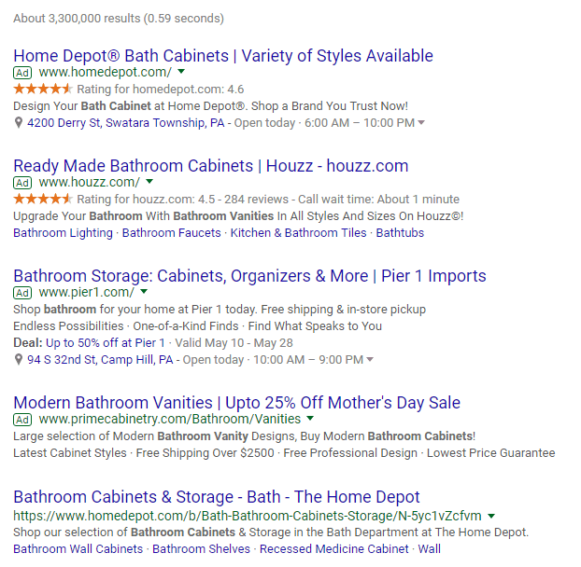Click the Ad badge beside primecabinetry.com

[x=23, y=420]
